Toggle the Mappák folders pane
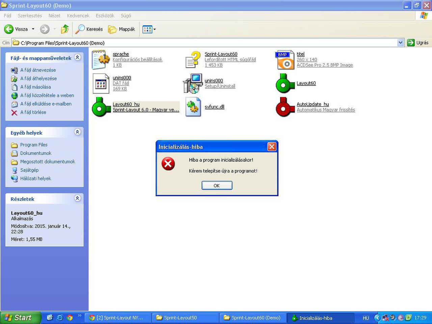432x324 pixels. click(x=122, y=29)
